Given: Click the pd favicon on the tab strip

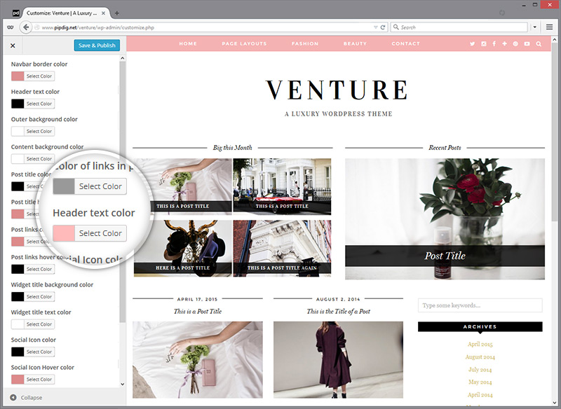Looking at the screenshot, I should (16, 13).
